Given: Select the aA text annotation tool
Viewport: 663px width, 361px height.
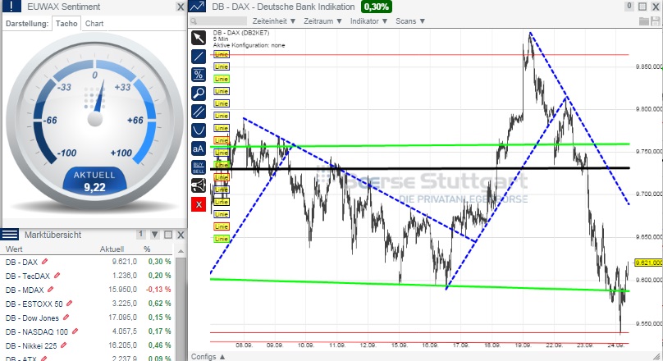Looking at the screenshot, I should click(199, 149).
